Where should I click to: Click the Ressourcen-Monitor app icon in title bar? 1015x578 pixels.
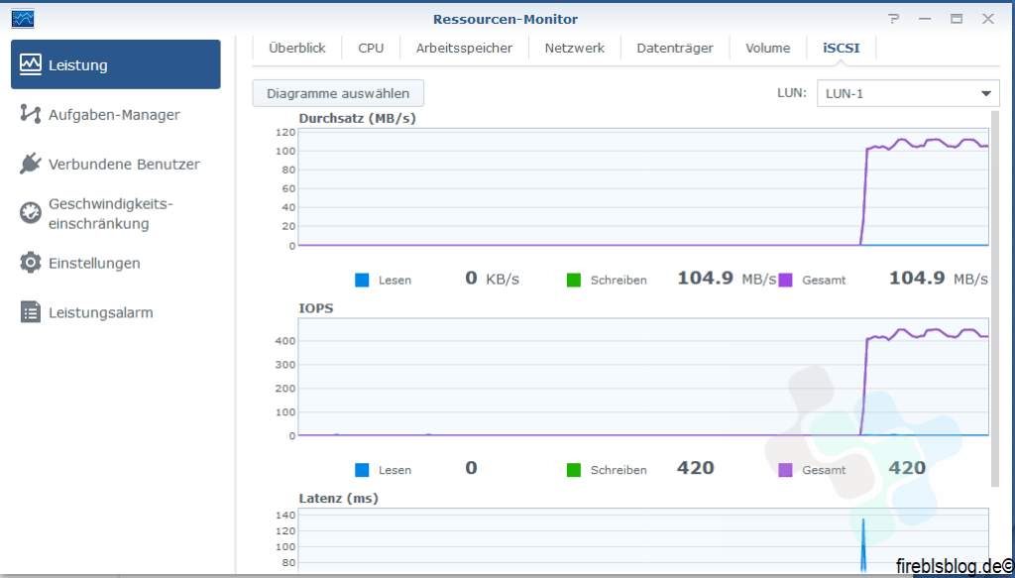coord(23,19)
